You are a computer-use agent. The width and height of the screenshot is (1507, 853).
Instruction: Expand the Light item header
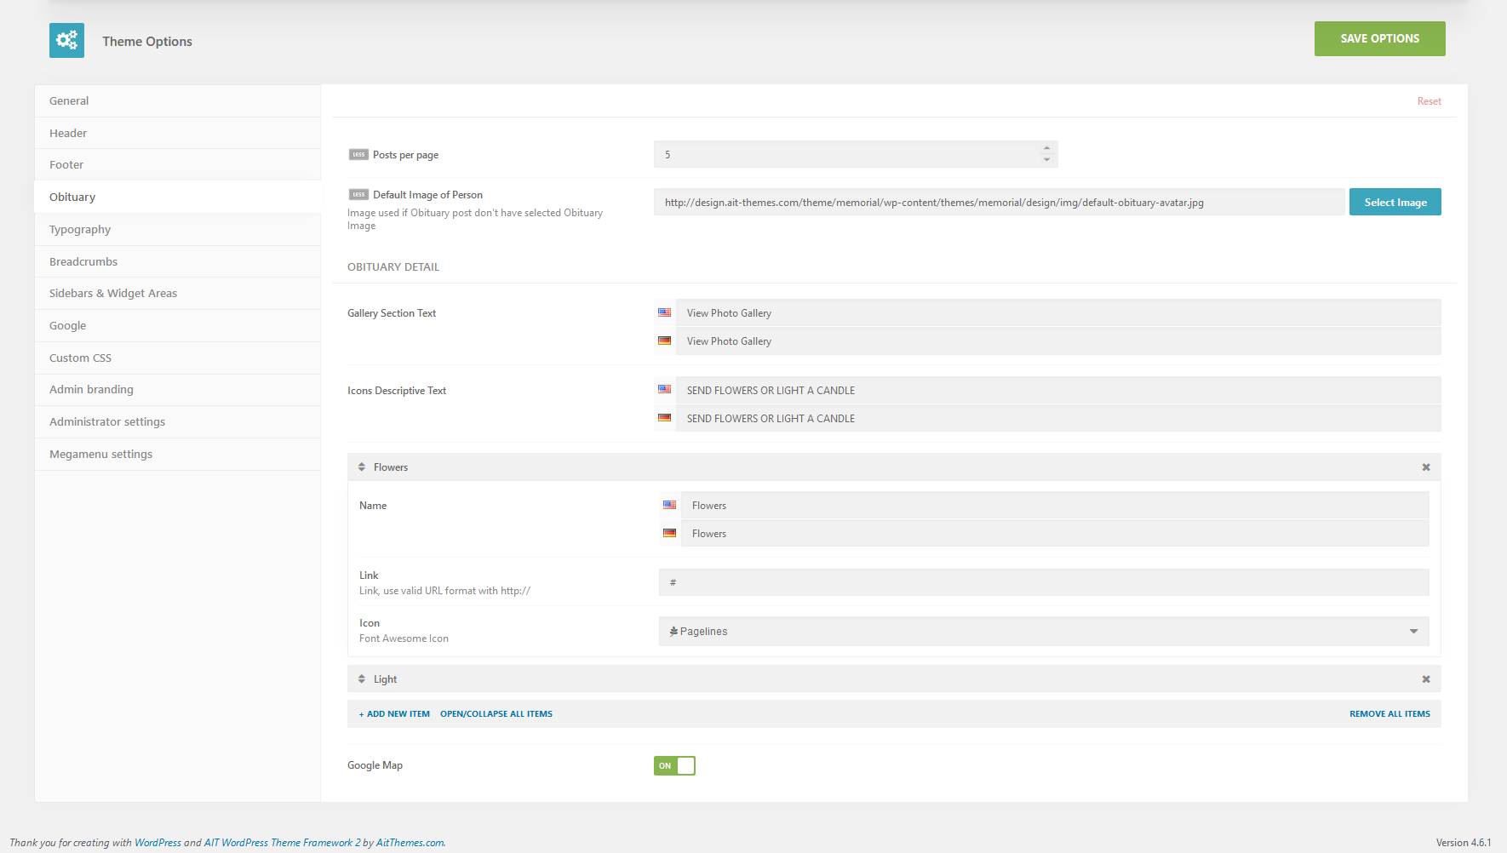[894, 679]
